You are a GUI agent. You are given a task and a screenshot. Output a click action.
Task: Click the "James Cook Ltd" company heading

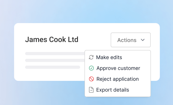pos(52,40)
